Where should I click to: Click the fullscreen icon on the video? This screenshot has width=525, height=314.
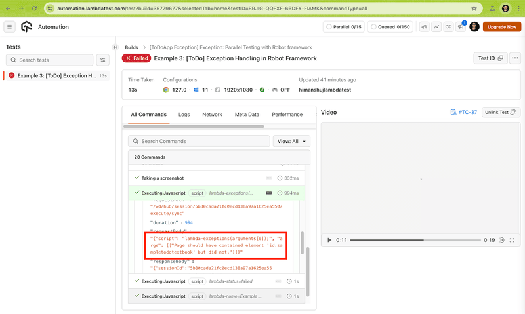point(512,240)
